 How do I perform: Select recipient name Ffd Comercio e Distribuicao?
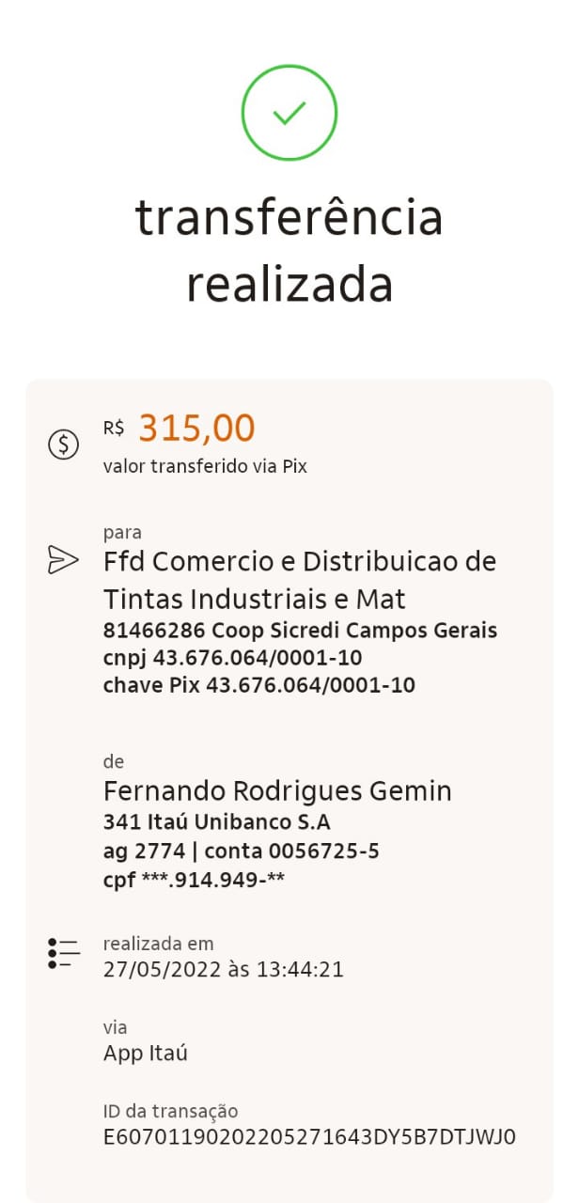[x=299, y=579]
